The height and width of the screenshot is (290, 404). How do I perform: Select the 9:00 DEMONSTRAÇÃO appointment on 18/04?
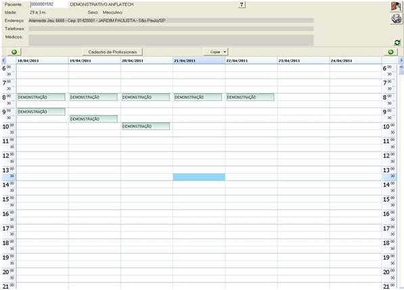coord(41,112)
